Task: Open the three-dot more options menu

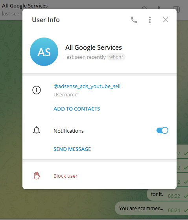Action: click(150, 20)
